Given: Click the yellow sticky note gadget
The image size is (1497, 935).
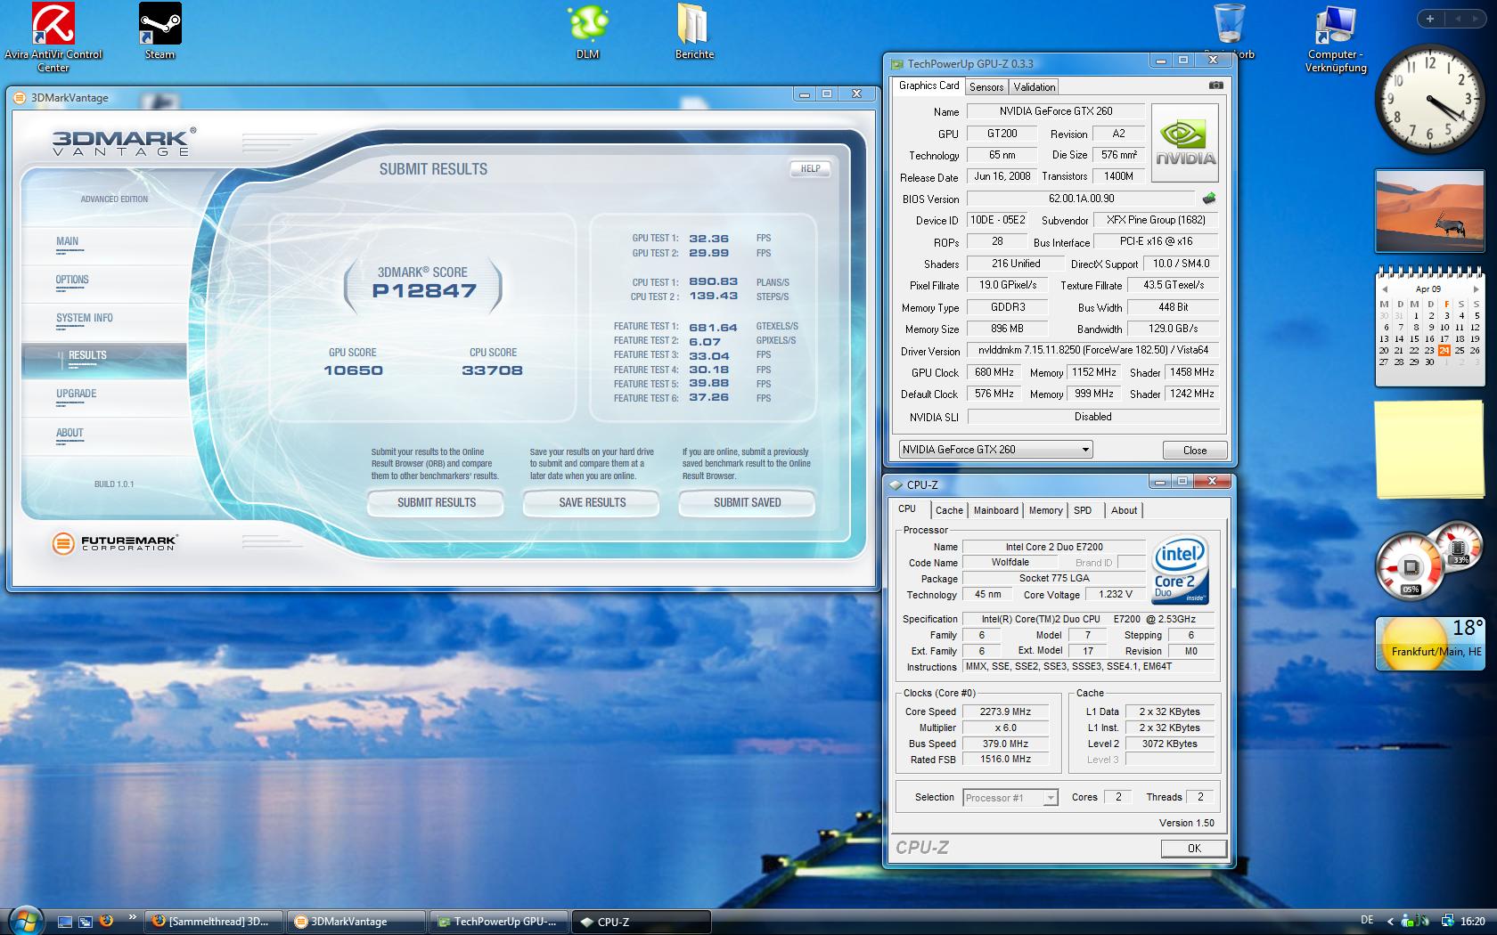Looking at the screenshot, I should click(1428, 450).
